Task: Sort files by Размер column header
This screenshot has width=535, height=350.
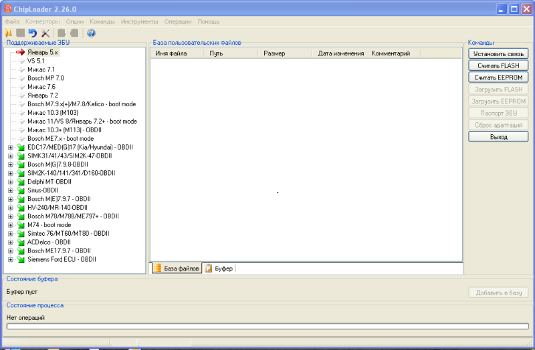Action: pos(274,53)
